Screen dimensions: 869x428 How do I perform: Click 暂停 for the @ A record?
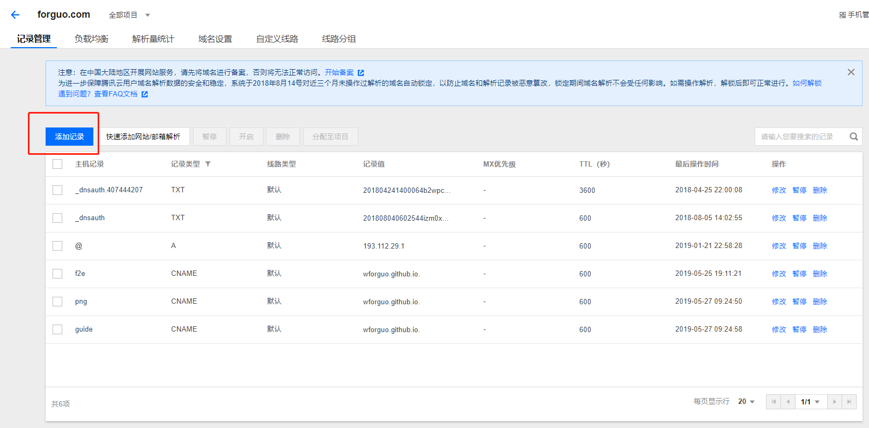(x=799, y=246)
